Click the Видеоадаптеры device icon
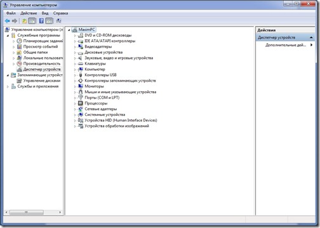 (x=81, y=47)
